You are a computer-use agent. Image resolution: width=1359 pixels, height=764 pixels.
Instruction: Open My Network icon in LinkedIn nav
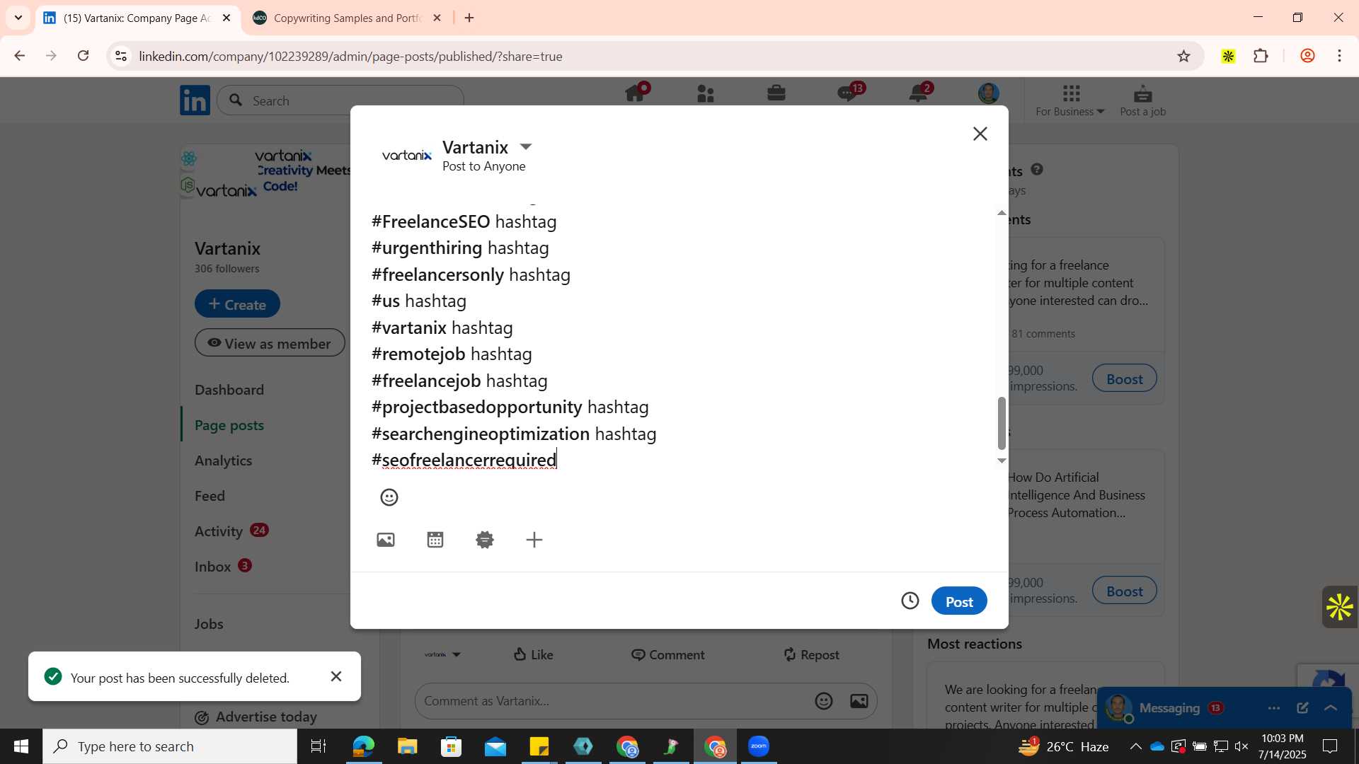[x=706, y=93]
